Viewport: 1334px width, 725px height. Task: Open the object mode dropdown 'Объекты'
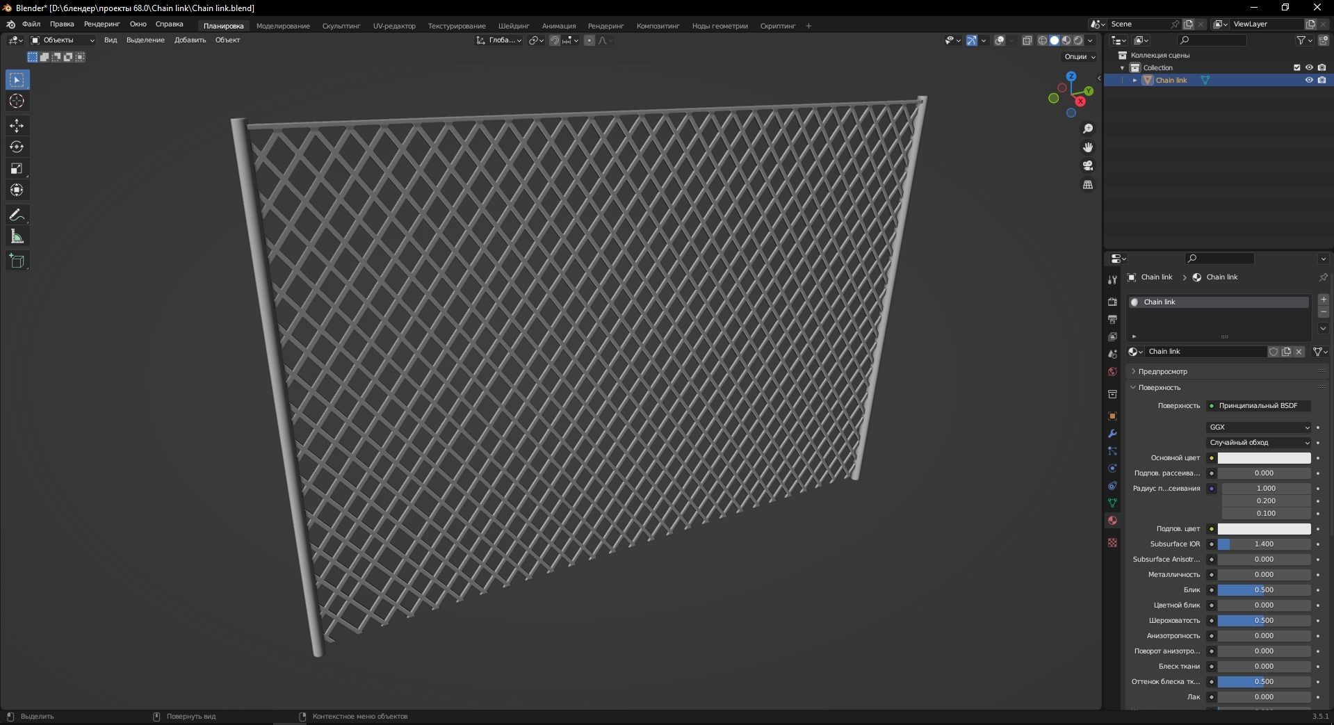(63, 40)
